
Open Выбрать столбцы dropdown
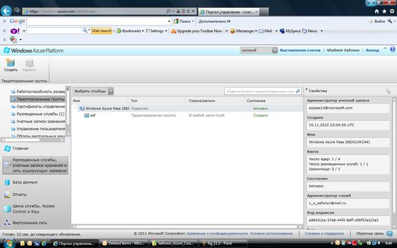click(93, 91)
